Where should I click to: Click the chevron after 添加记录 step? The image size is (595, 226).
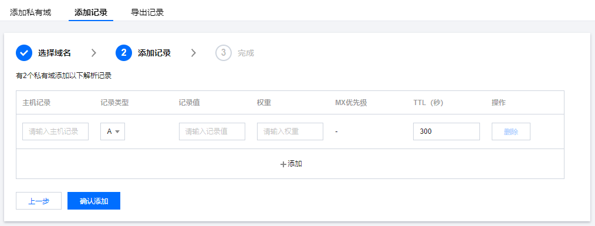pyautogui.click(x=194, y=53)
